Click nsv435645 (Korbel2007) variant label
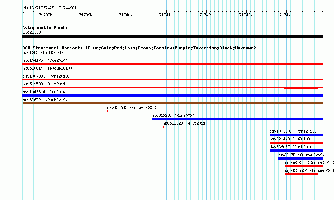This screenshot has height=200, width=334. point(132,107)
